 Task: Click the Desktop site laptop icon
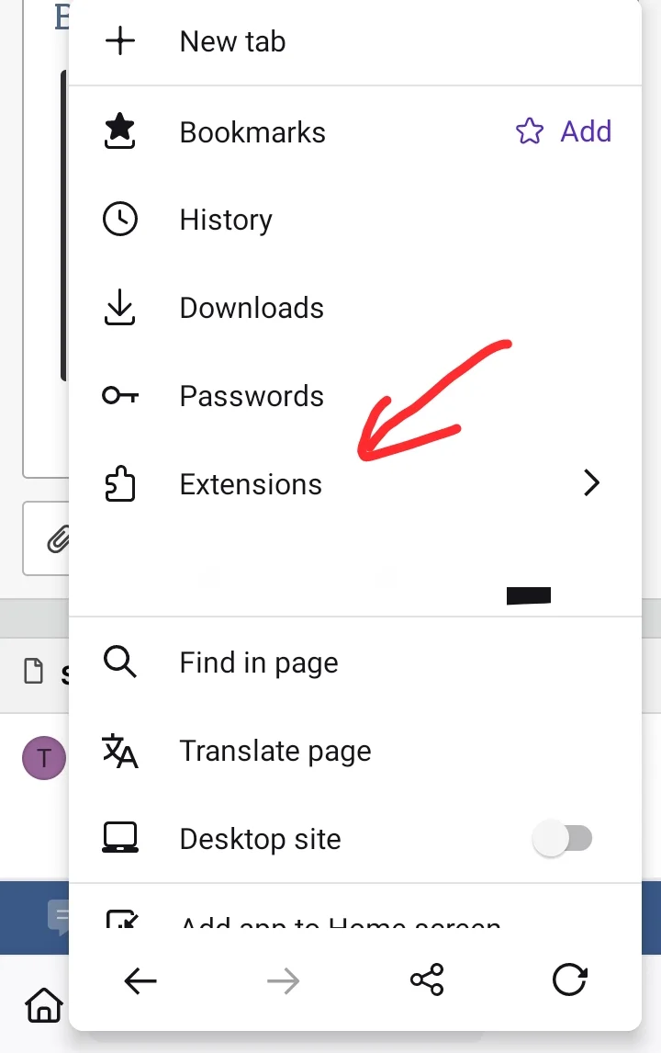click(x=120, y=838)
